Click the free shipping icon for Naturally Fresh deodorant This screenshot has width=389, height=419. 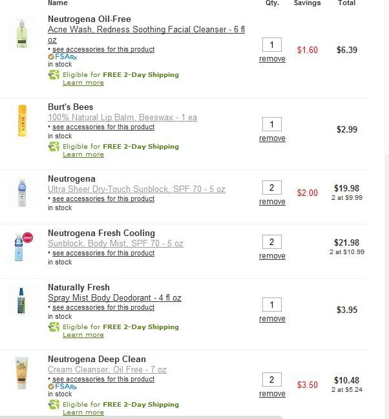click(x=54, y=327)
